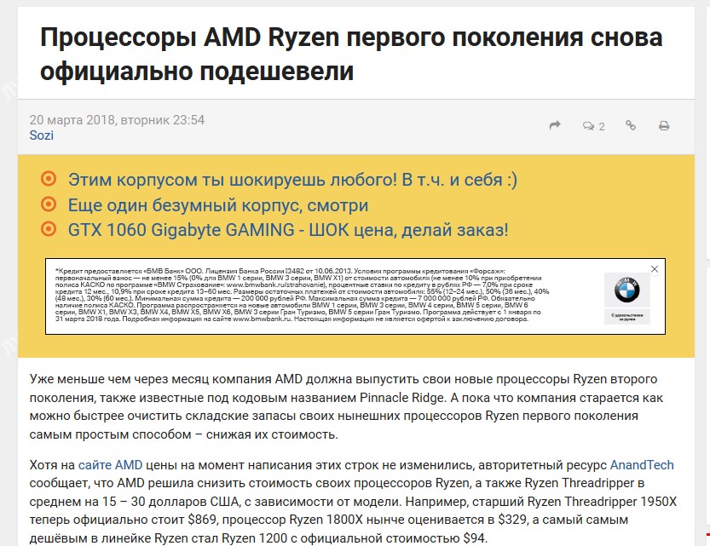This screenshot has height=546, width=710.
Task: Print the article using the printer icon
Action: point(664,126)
